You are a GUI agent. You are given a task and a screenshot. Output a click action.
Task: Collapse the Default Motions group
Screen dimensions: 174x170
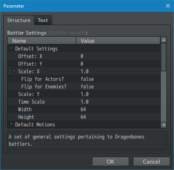11,124
